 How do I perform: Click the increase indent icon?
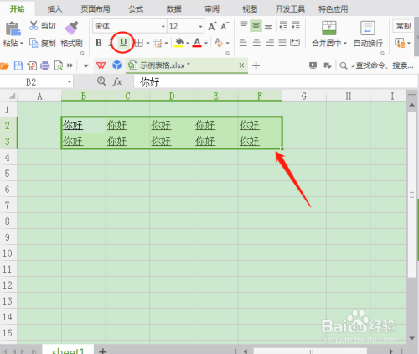click(296, 26)
